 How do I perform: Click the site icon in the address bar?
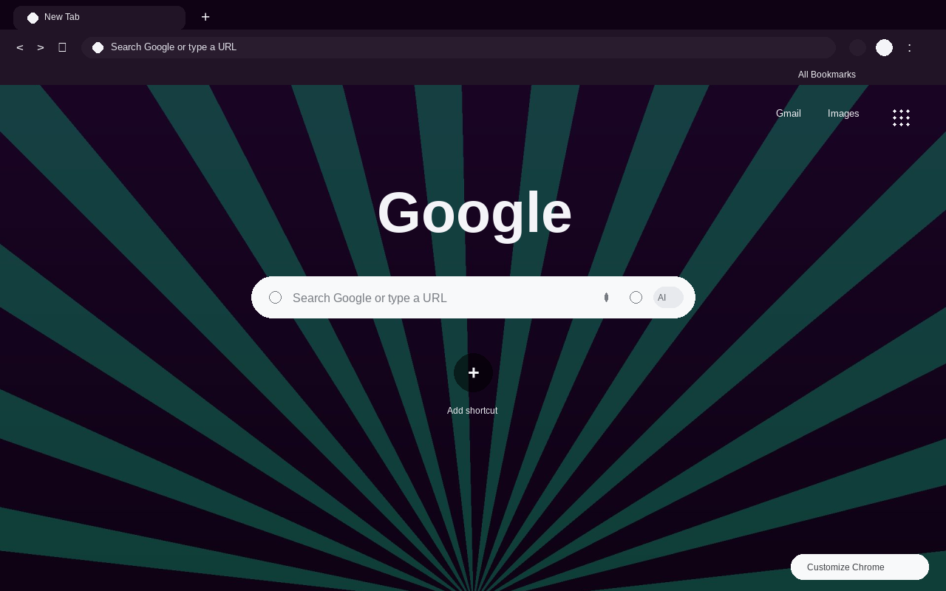[x=98, y=47]
